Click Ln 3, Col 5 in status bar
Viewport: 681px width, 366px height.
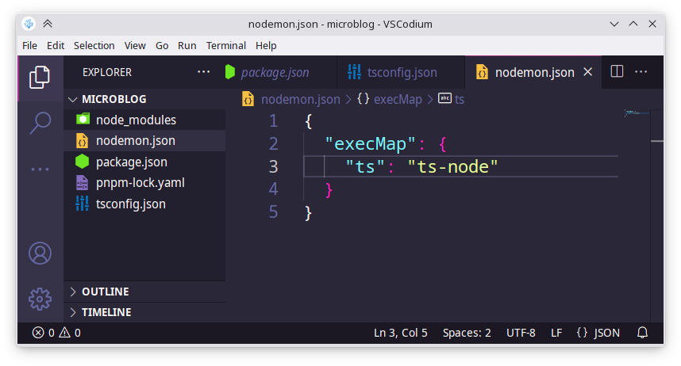pos(401,333)
